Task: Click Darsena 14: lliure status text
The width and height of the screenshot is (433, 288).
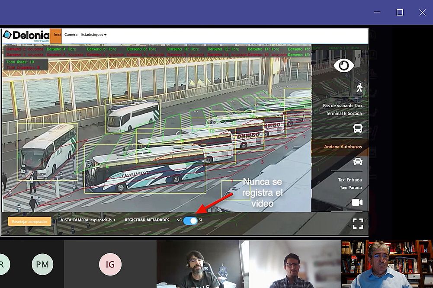Action: (263, 49)
